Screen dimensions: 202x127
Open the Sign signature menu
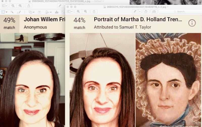pyautogui.click(x=48, y=12)
